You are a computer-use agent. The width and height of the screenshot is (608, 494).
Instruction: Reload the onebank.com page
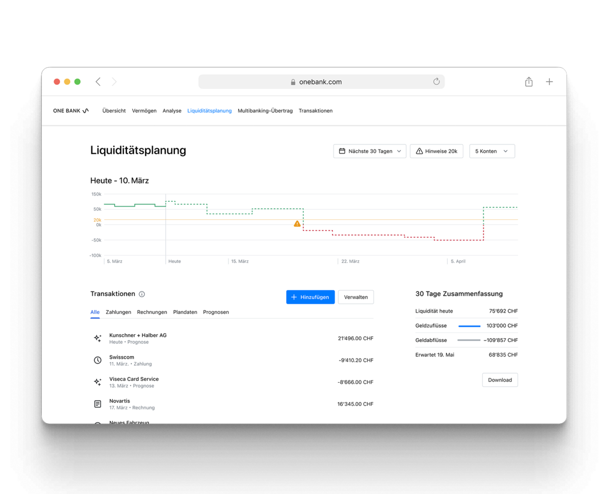pos(436,81)
